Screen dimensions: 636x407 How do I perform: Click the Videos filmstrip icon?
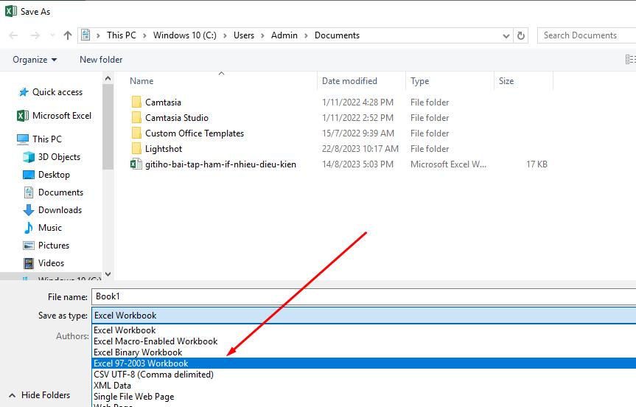[x=29, y=263]
